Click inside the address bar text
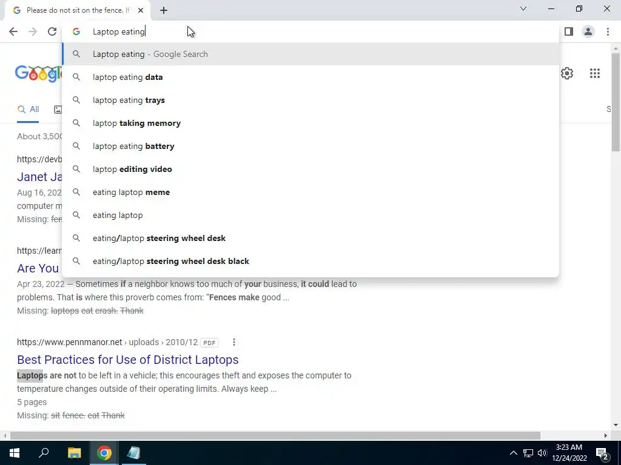This screenshot has width=621, height=465. 119,31
